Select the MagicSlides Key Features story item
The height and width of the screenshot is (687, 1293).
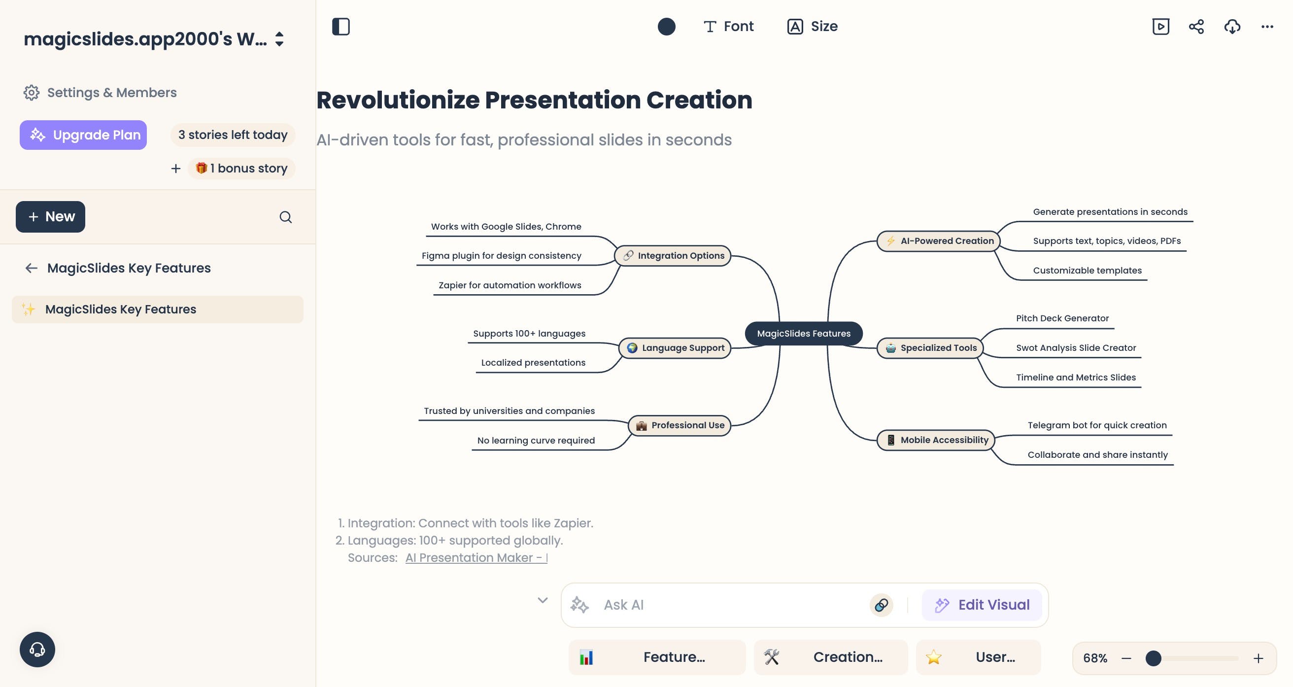158,309
